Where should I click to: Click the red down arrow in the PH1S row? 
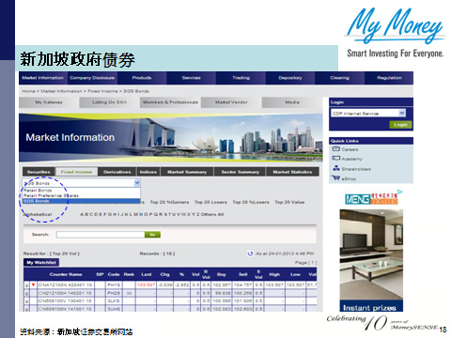[x=34, y=284]
